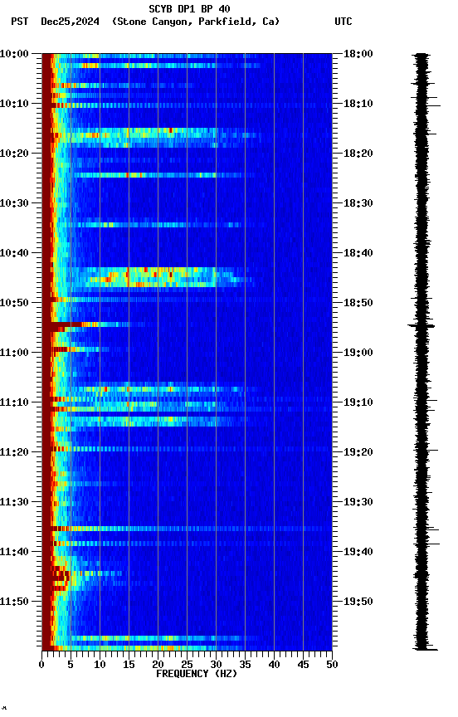Viewport: 458px width, 717px height.
Task: Click the 20 Hz frequency tick label
Action: [x=158, y=666]
